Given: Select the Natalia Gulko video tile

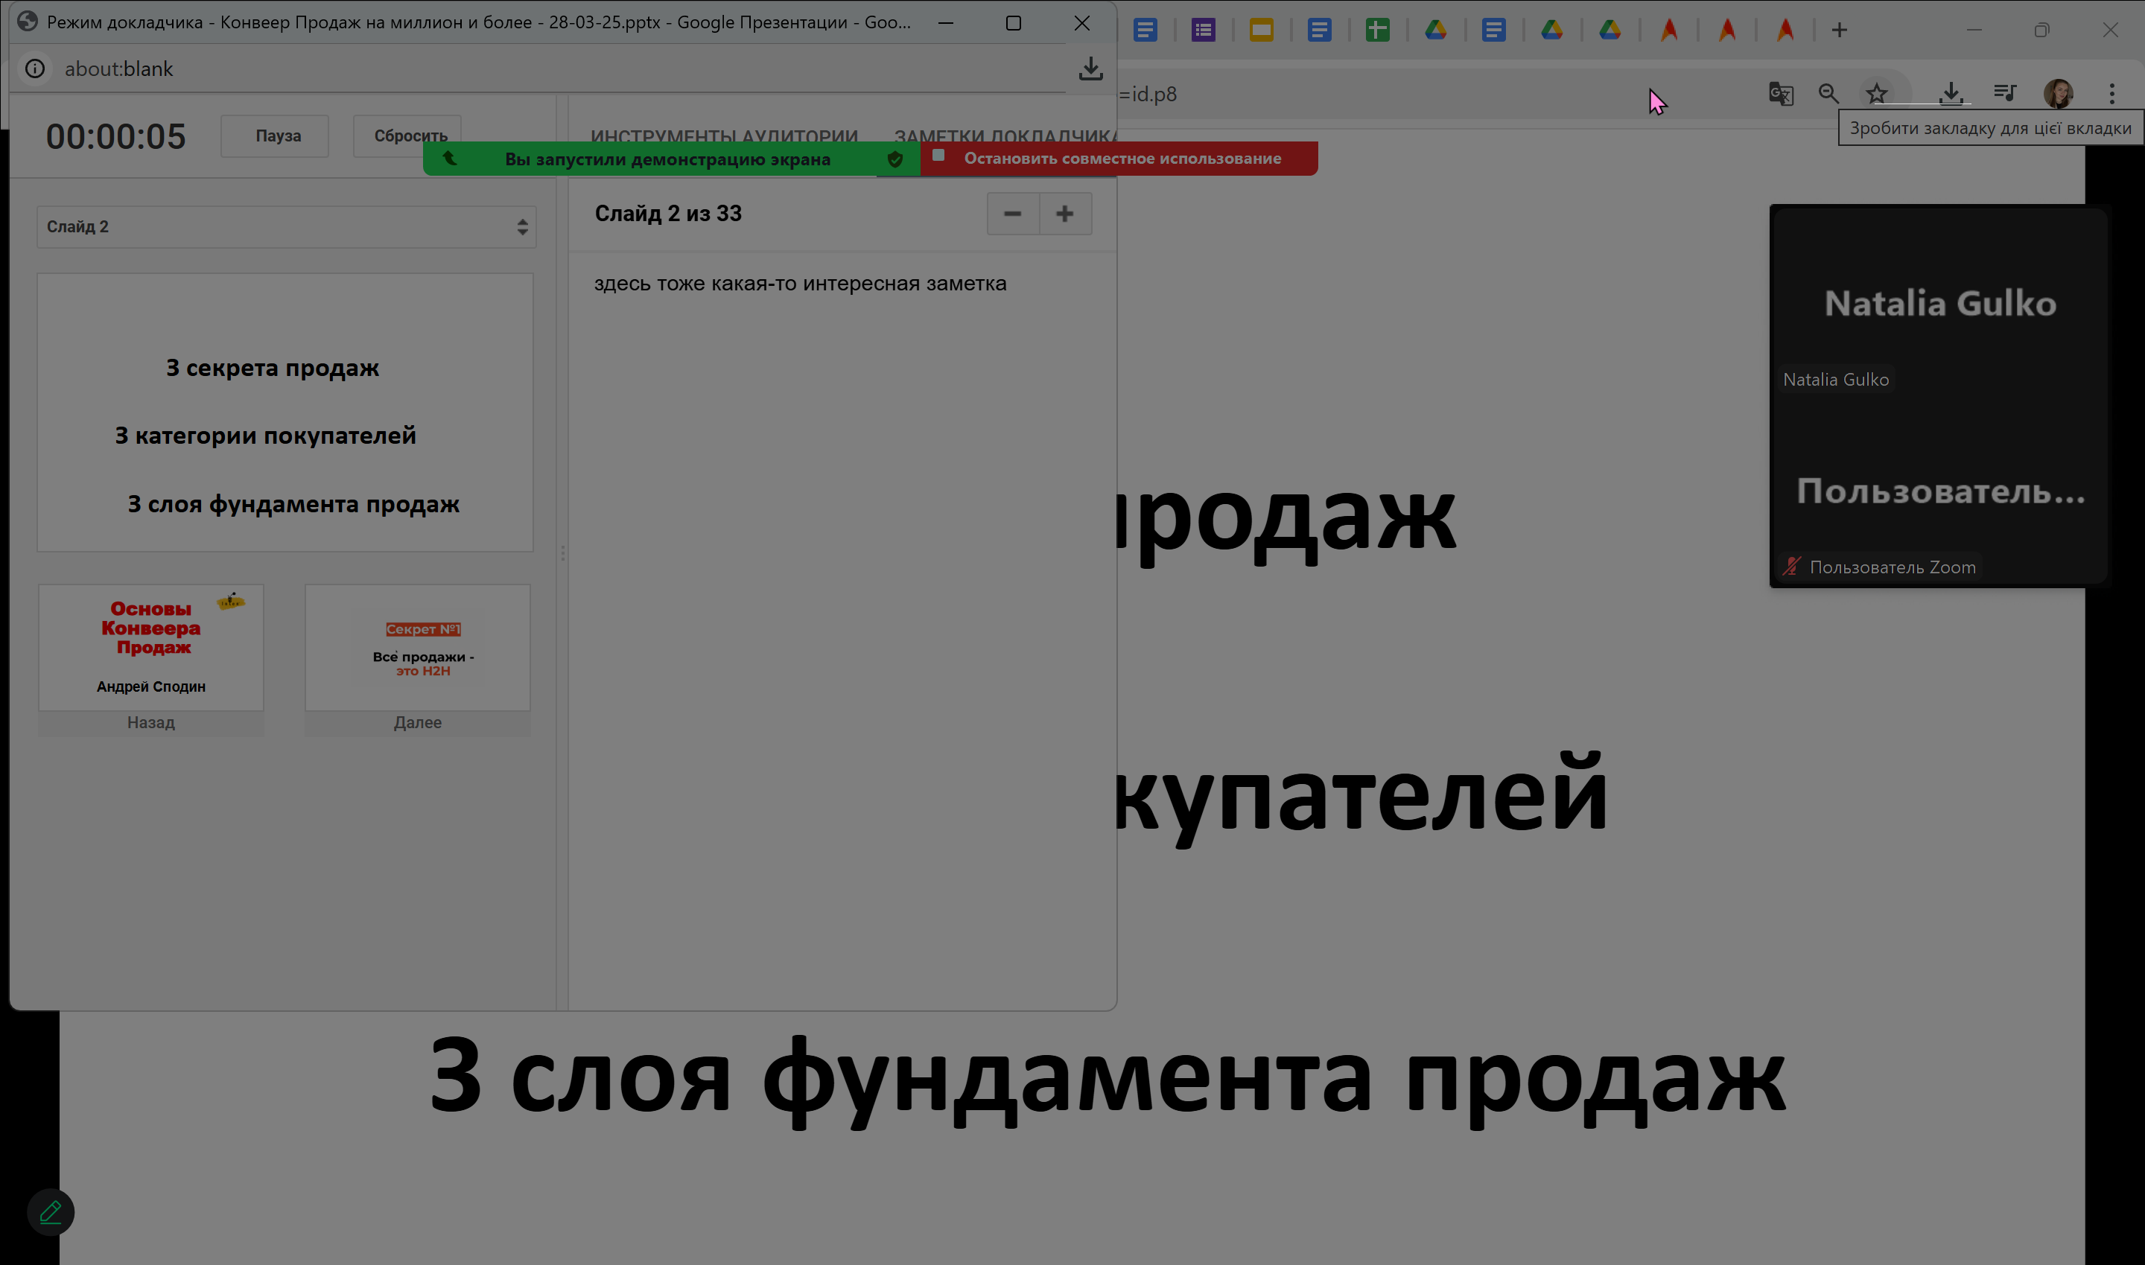Looking at the screenshot, I should coord(1939,302).
